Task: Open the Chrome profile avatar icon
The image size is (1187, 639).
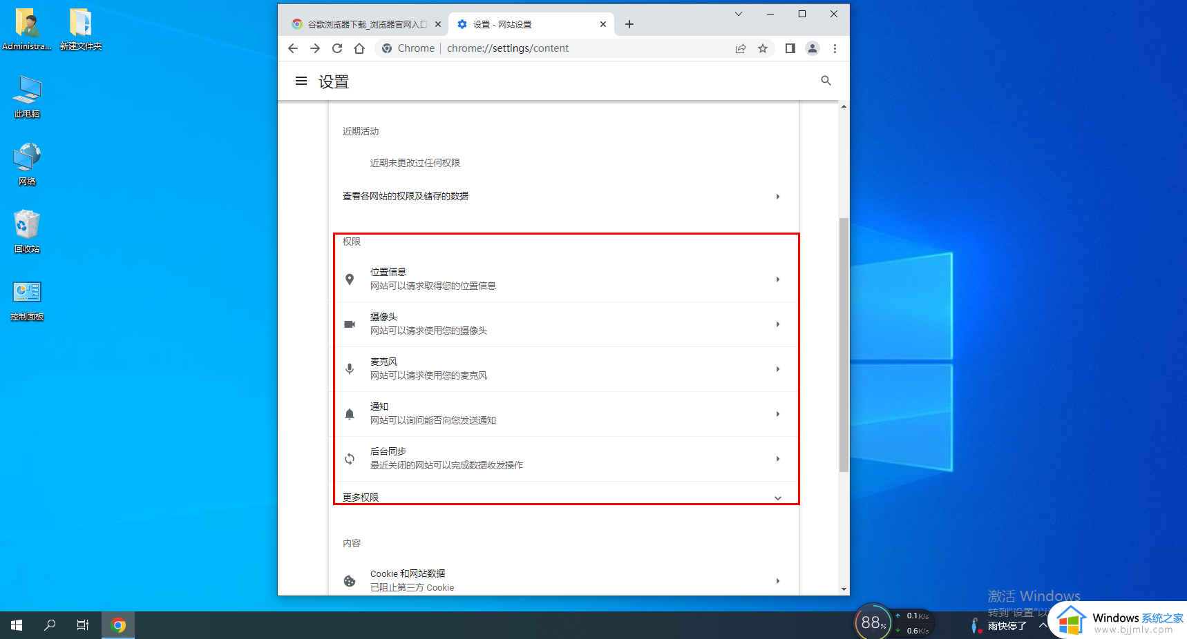Action: pos(813,48)
